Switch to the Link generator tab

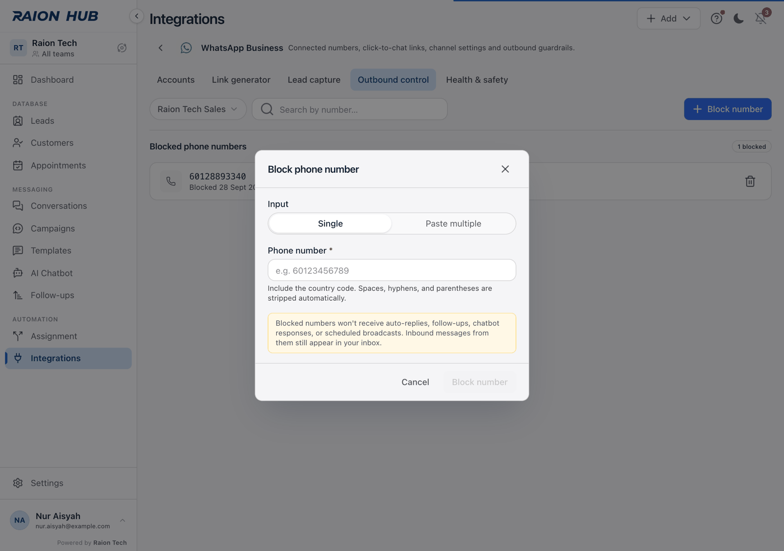coord(241,80)
